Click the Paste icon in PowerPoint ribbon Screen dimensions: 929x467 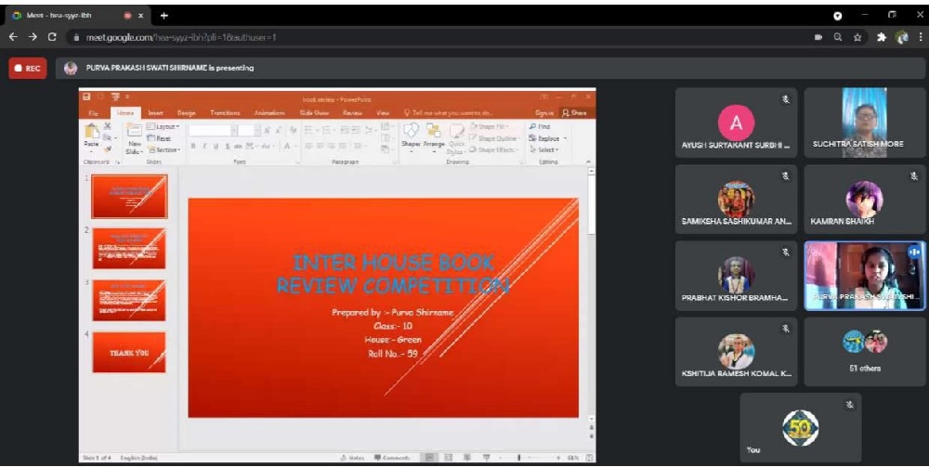91,135
